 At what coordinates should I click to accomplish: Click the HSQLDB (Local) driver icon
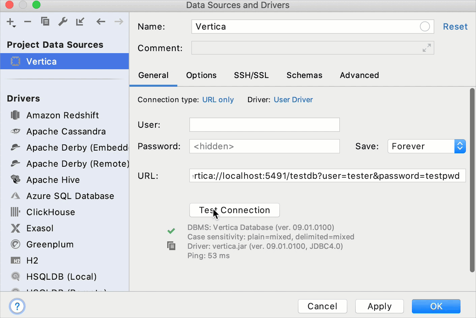click(x=16, y=276)
